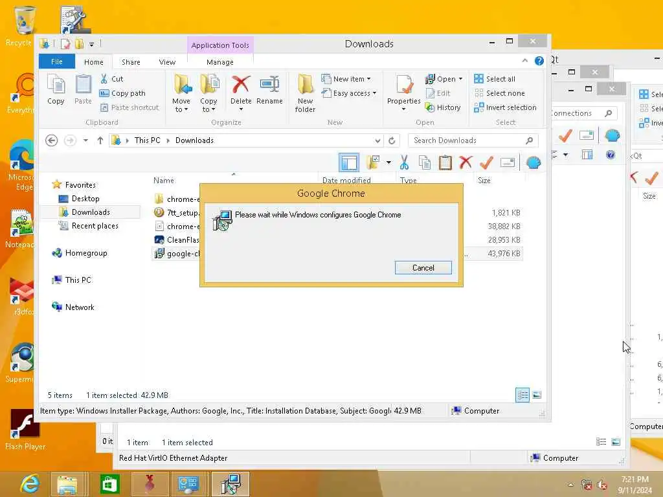Refresh the Downloads folder
This screenshot has height=497, width=663.
[x=392, y=140]
